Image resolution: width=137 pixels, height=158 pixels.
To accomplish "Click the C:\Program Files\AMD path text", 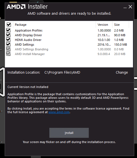I will click(x=62, y=72).
